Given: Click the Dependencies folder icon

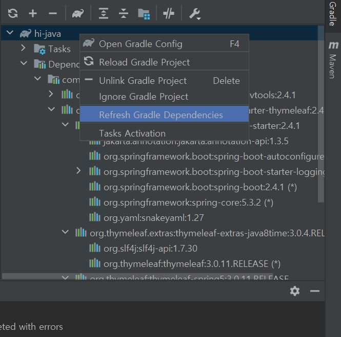Looking at the screenshot, I should (x=40, y=64).
